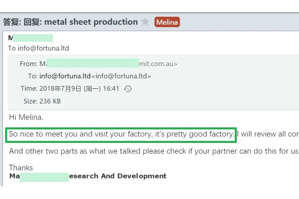Click the "To:" label in details

[x=32, y=76]
